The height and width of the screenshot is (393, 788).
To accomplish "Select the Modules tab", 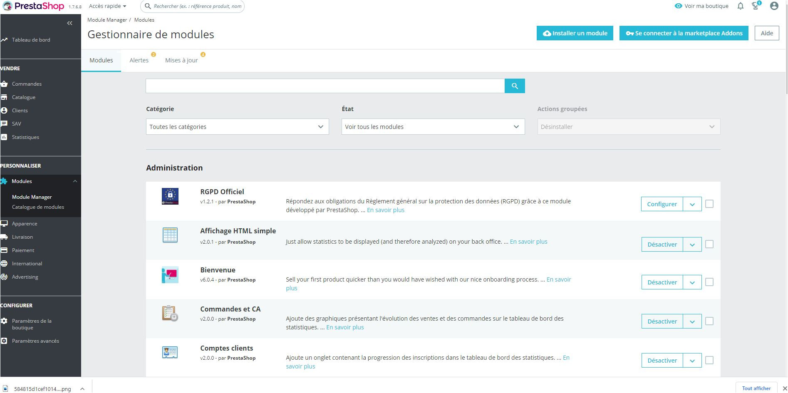I will click(x=101, y=60).
